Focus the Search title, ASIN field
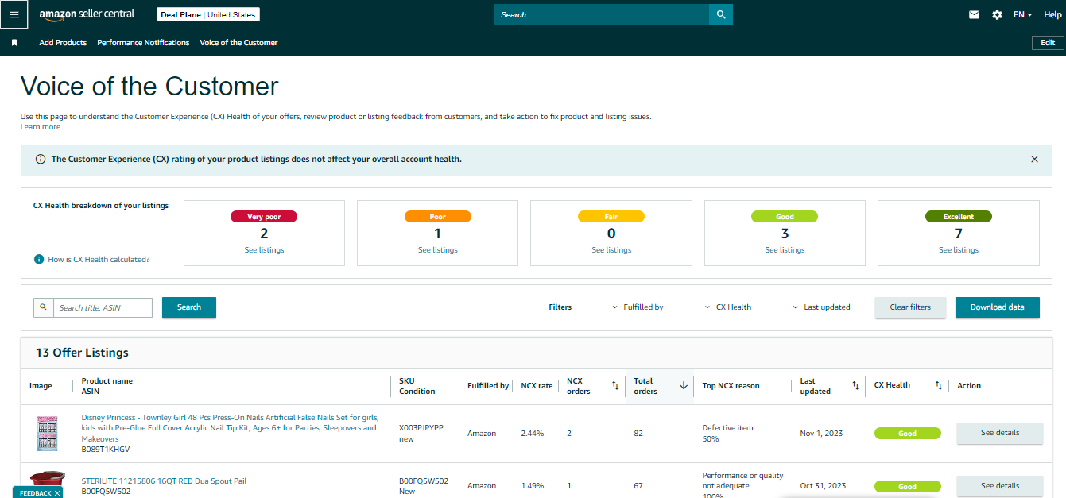The height and width of the screenshot is (498, 1066). [x=103, y=307]
